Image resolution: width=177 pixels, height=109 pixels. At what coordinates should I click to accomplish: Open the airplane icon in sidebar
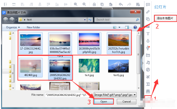[x=148, y=77]
